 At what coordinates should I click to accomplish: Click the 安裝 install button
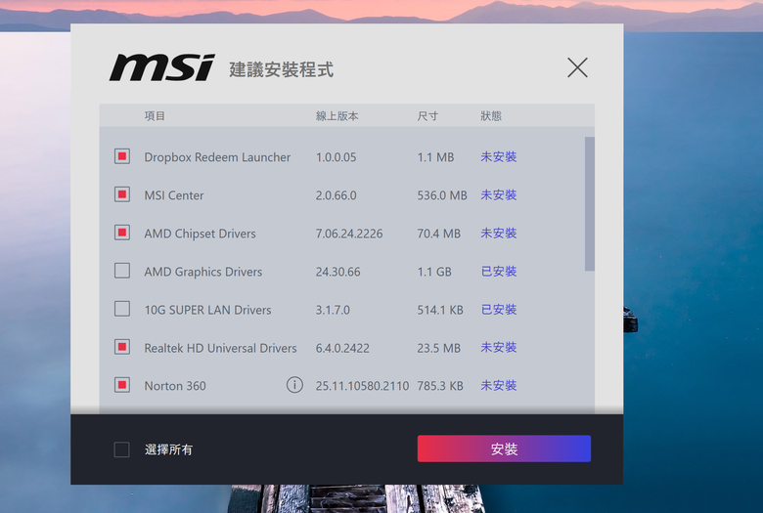[x=504, y=449]
